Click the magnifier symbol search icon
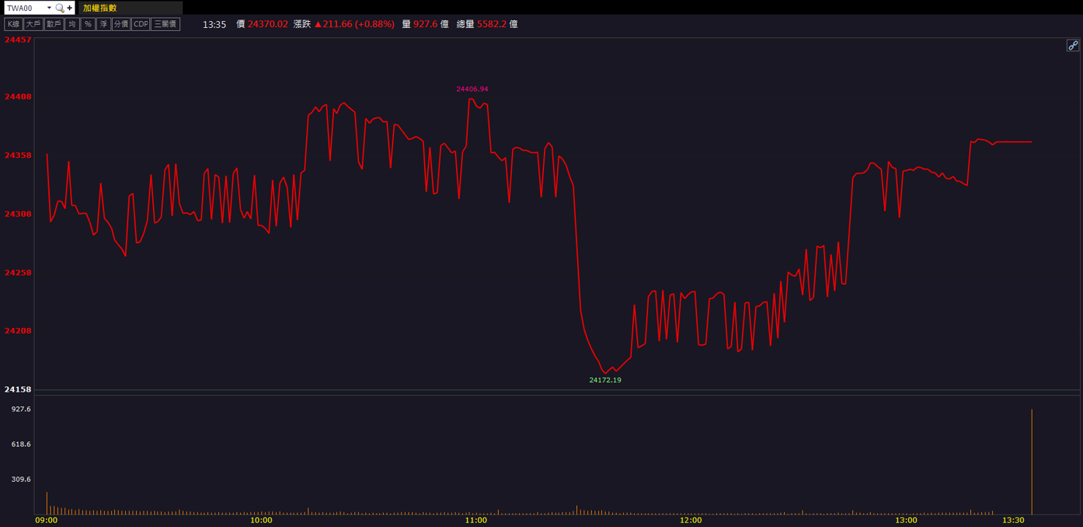Viewport: 1083px width, 527px height. (x=60, y=8)
